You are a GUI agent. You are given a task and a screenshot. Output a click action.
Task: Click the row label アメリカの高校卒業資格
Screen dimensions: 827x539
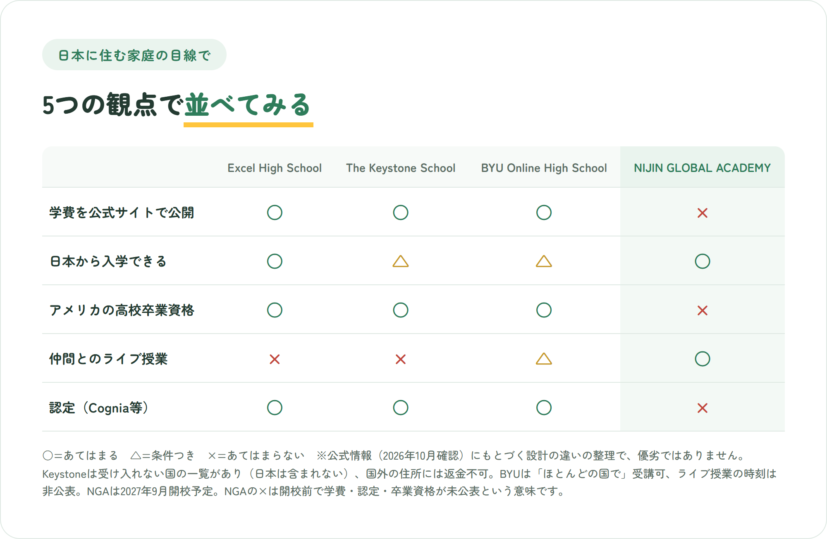122,310
